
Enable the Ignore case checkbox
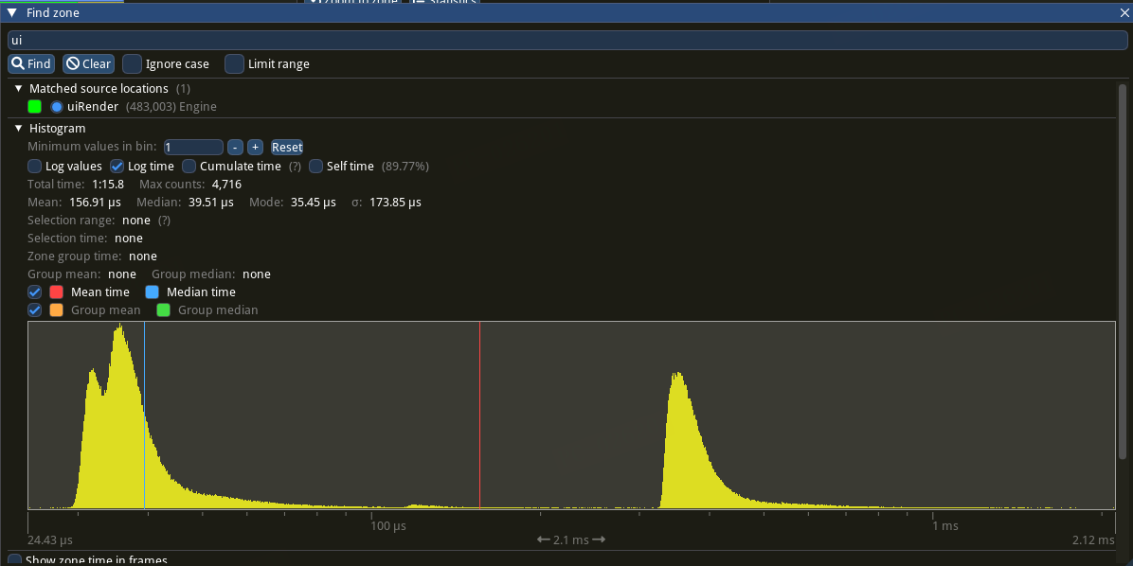click(133, 63)
